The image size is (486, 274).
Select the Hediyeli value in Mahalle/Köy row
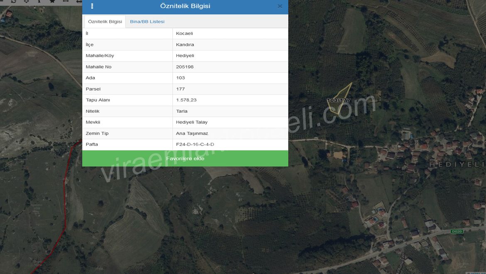point(185,56)
